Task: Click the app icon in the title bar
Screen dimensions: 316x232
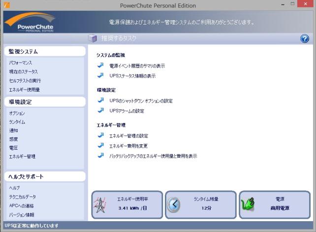Action: pyautogui.click(x=7, y=5)
